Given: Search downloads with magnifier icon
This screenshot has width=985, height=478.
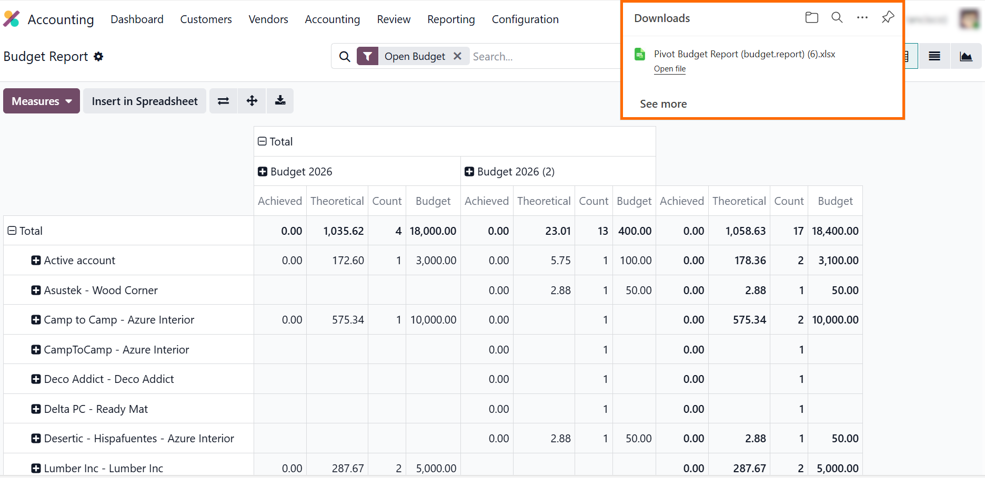Looking at the screenshot, I should pyautogui.click(x=837, y=18).
